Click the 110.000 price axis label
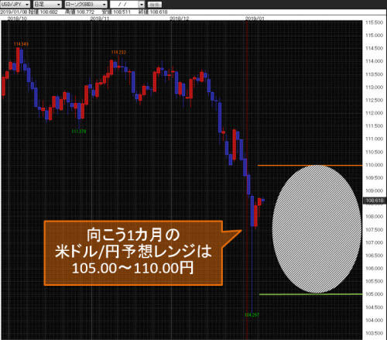 coord(375,165)
